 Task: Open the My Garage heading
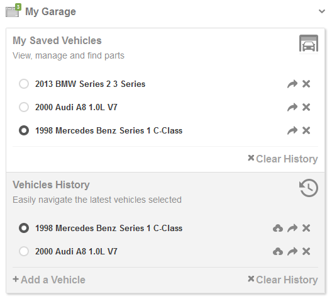[50, 11]
